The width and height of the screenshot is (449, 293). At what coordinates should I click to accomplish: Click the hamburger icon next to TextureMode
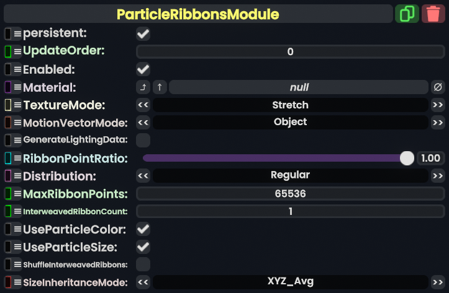point(17,105)
